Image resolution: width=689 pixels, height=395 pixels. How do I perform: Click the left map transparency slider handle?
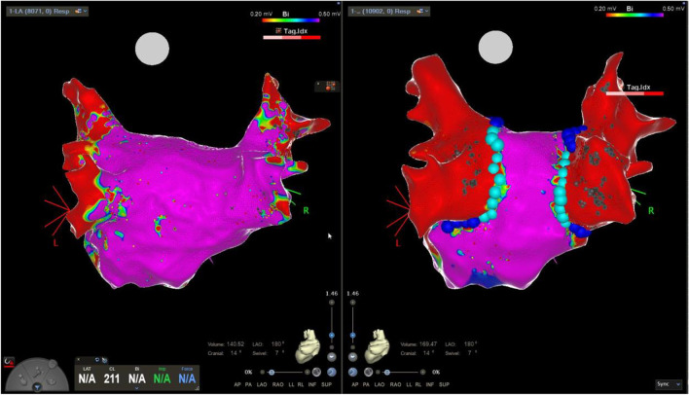pyautogui.click(x=271, y=372)
